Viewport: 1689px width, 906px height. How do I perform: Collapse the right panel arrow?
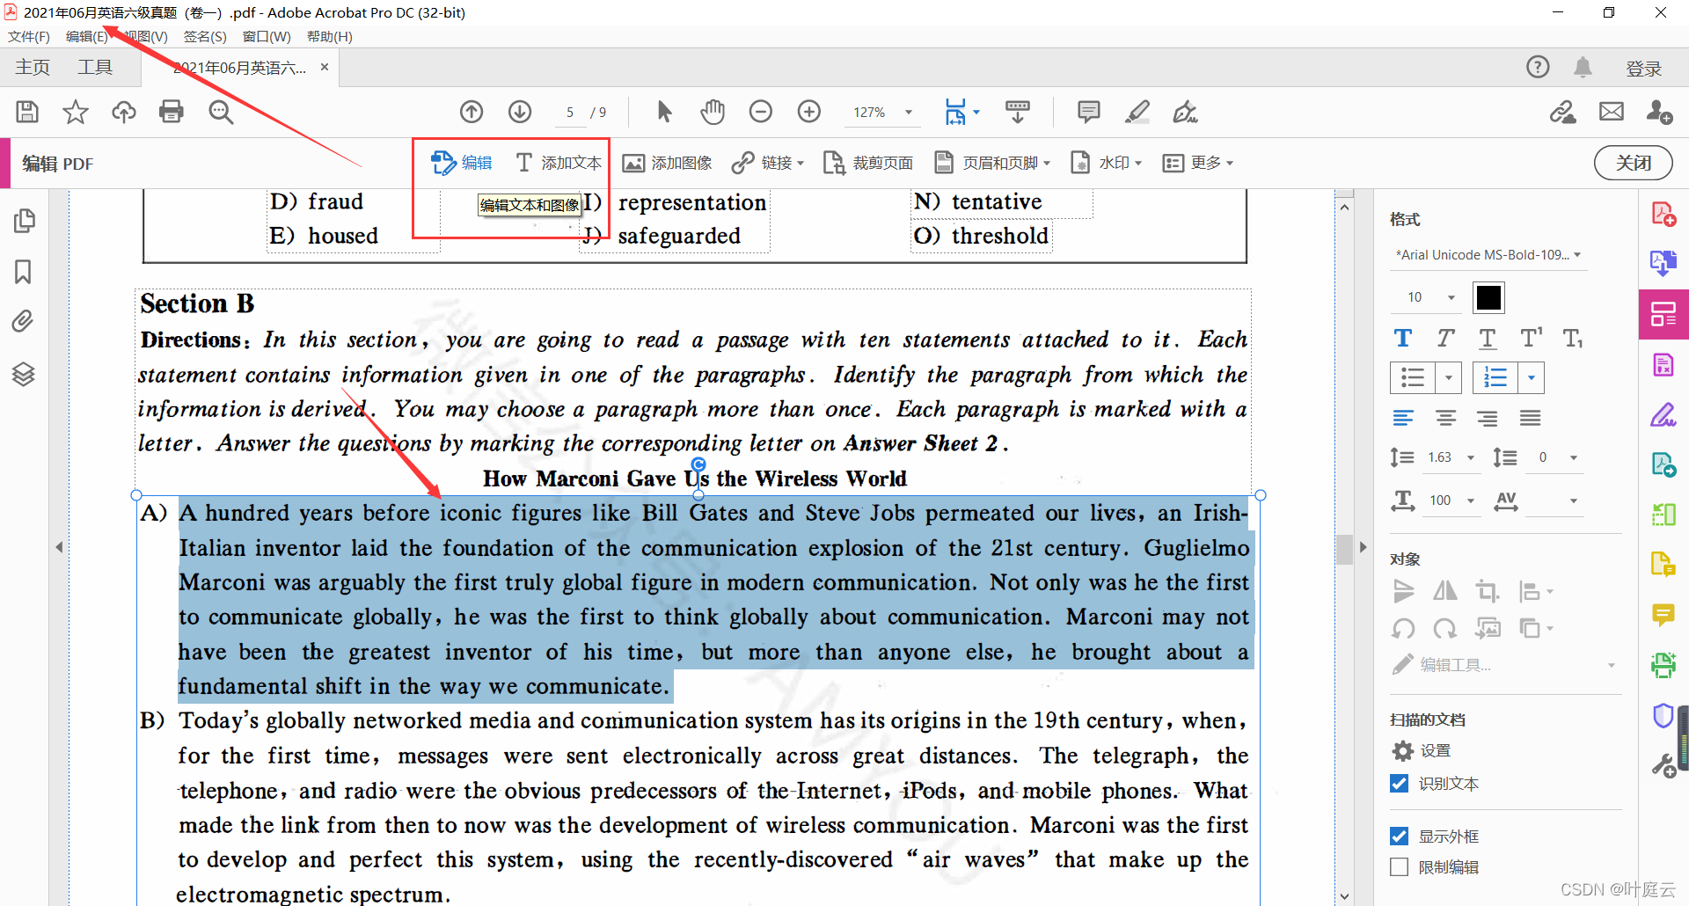[1363, 547]
